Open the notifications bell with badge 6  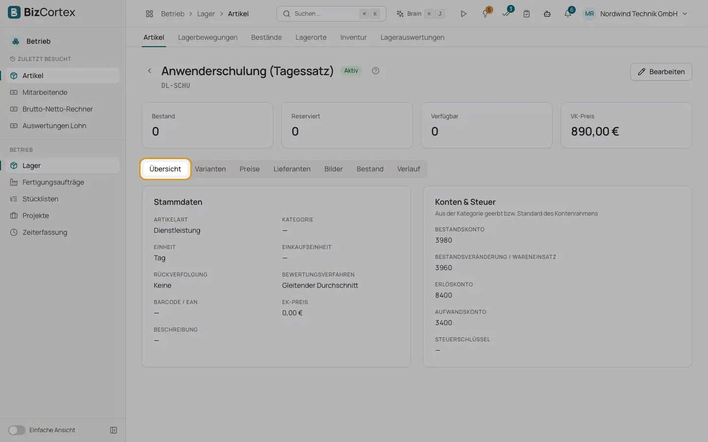coord(568,14)
